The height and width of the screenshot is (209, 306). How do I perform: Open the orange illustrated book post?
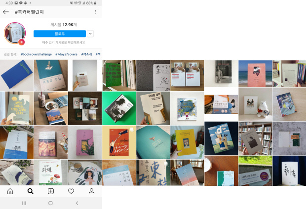point(119,142)
